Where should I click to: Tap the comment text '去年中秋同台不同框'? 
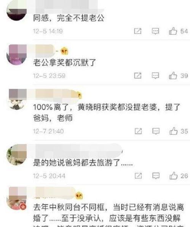point(69,207)
